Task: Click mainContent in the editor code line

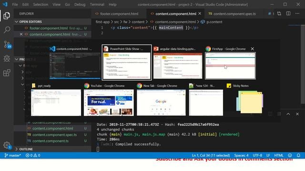Action: tap(171, 28)
